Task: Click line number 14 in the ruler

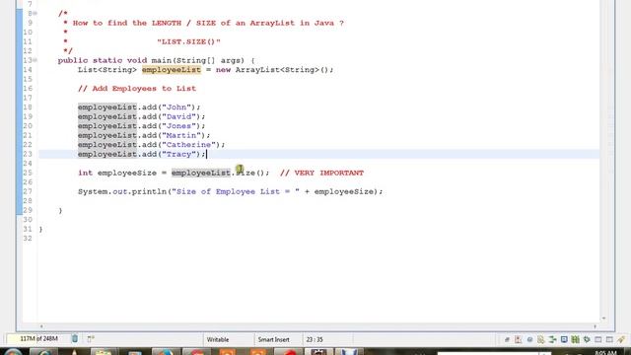Action: (28, 70)
